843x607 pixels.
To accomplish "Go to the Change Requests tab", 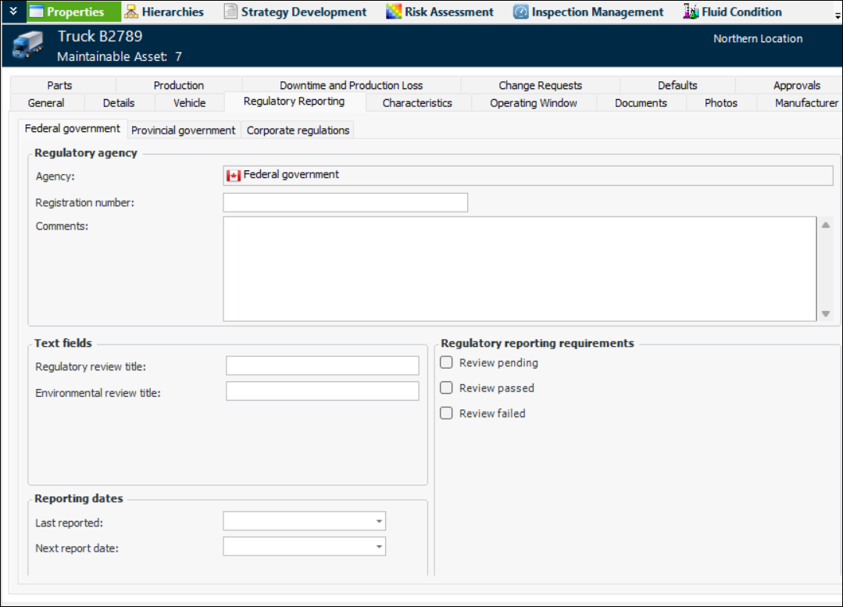I will tap(540, 85).
